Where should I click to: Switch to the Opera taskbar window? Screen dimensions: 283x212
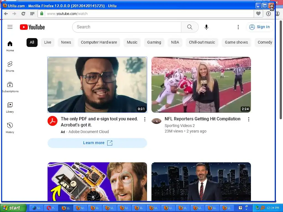coord(51,208)
